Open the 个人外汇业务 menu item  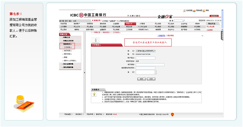click(142, 27)
